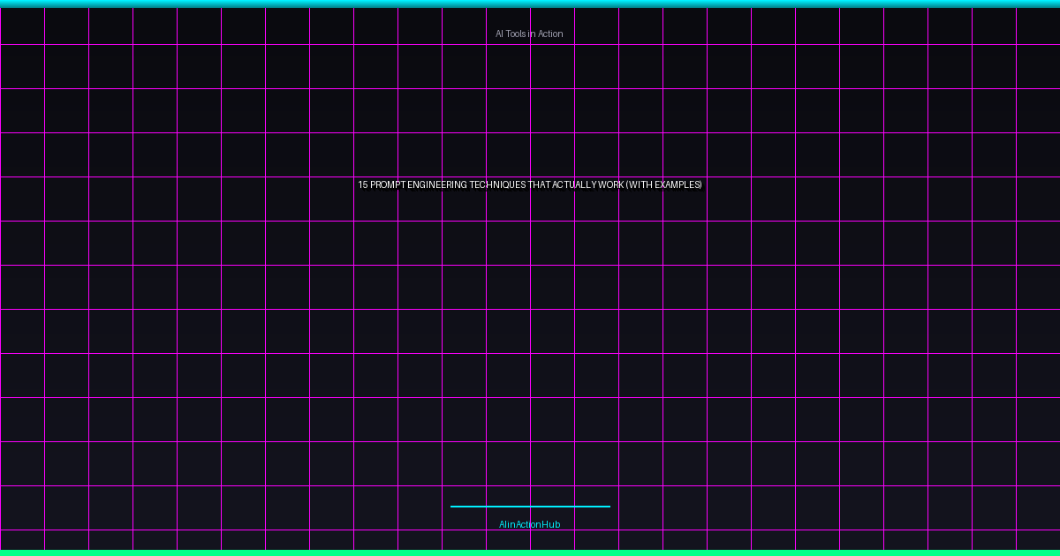Screen dimensions: 1060x556
Task: Select the number "15" in the headline
Action: [x=363, y=184]
